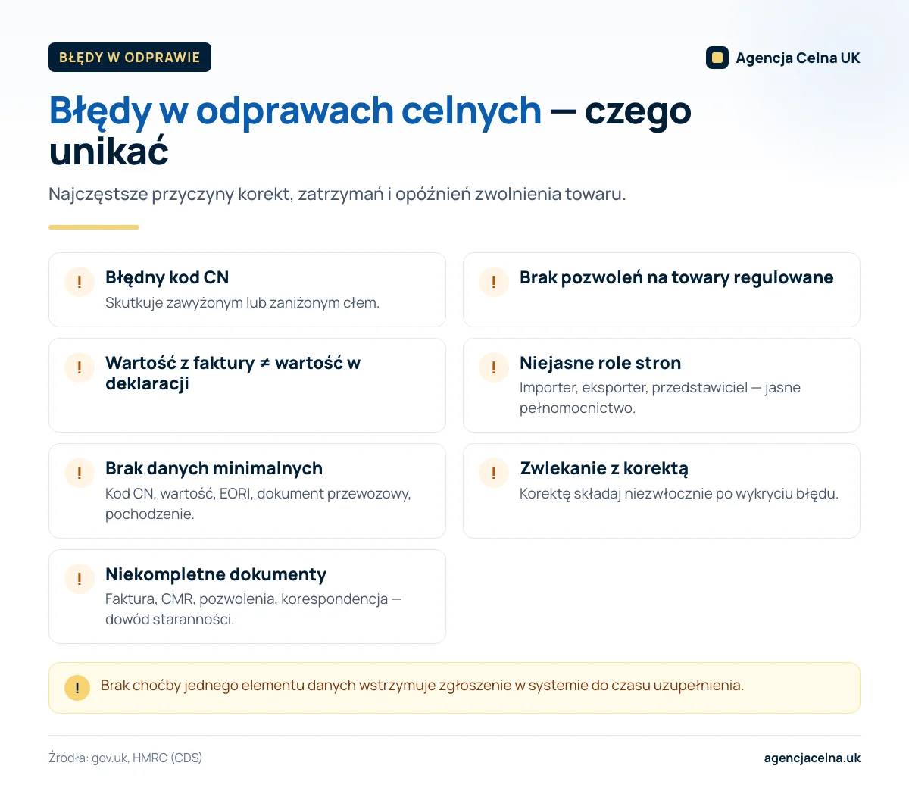Click warning icon beside Brak danych minimalnych

80,473
